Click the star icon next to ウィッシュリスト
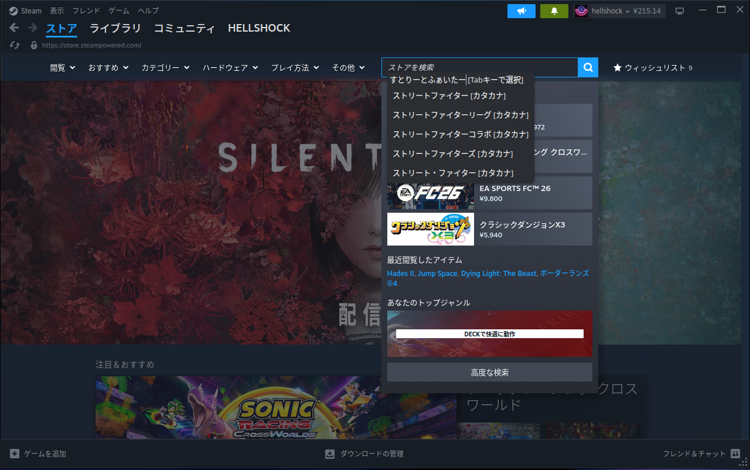This screenshot has width=750, height=470. (x=616, y=67)
